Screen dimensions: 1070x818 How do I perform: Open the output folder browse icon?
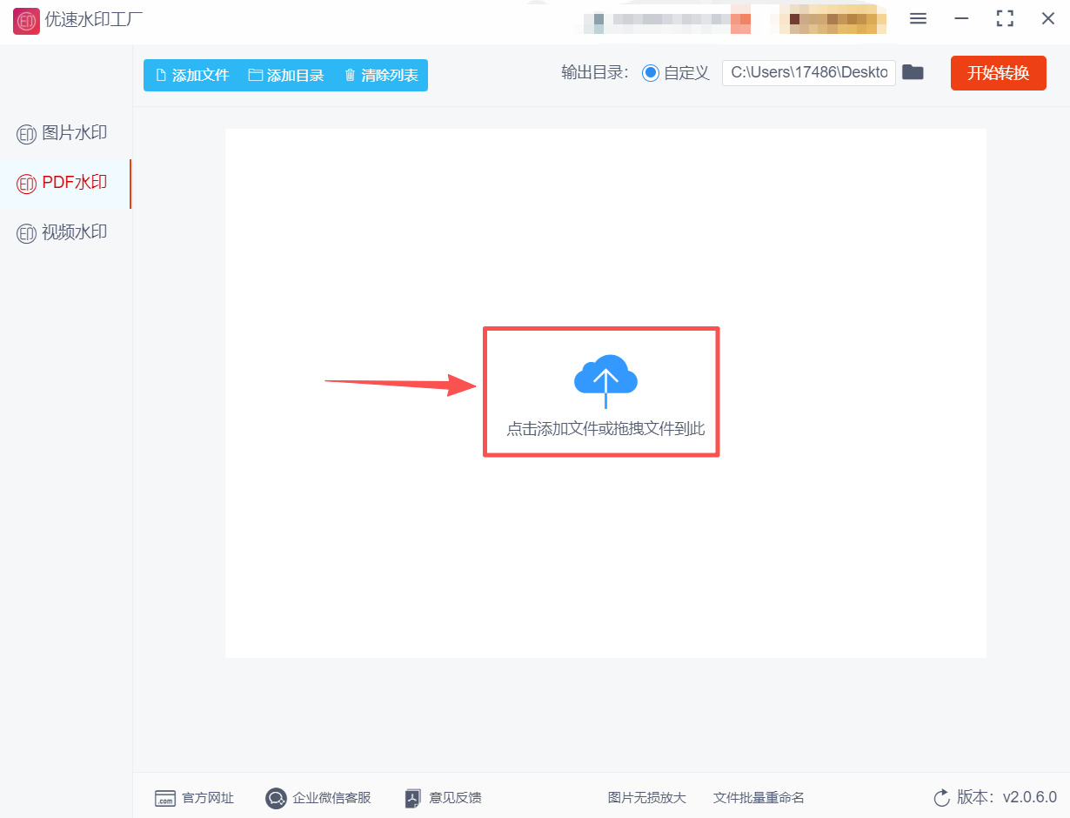(913, 72)
